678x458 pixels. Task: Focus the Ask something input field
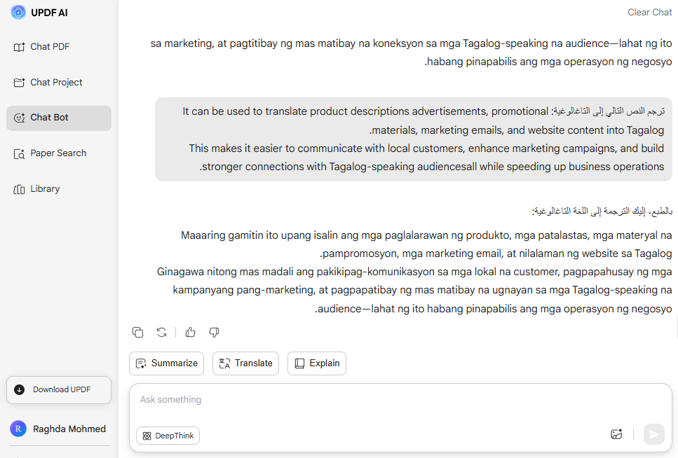pos(400,403)
